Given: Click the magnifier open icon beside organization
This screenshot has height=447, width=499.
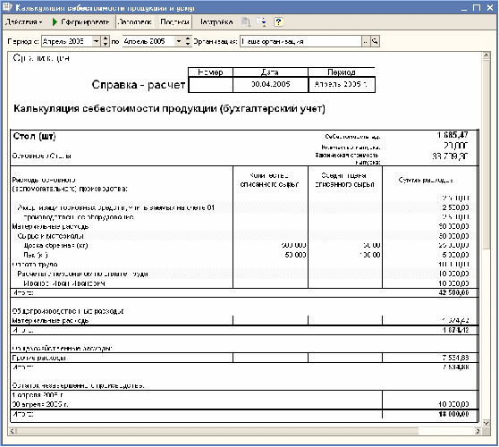Looking at the screenshot, I should click(376, 41).
